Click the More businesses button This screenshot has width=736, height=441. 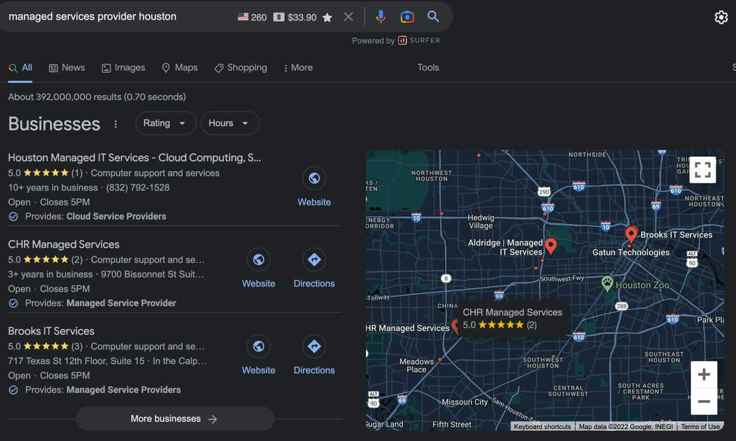point(175,419)
